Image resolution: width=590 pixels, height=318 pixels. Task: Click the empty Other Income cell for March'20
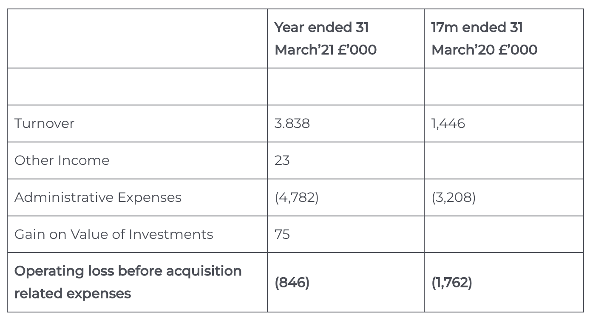click(504, 161)
